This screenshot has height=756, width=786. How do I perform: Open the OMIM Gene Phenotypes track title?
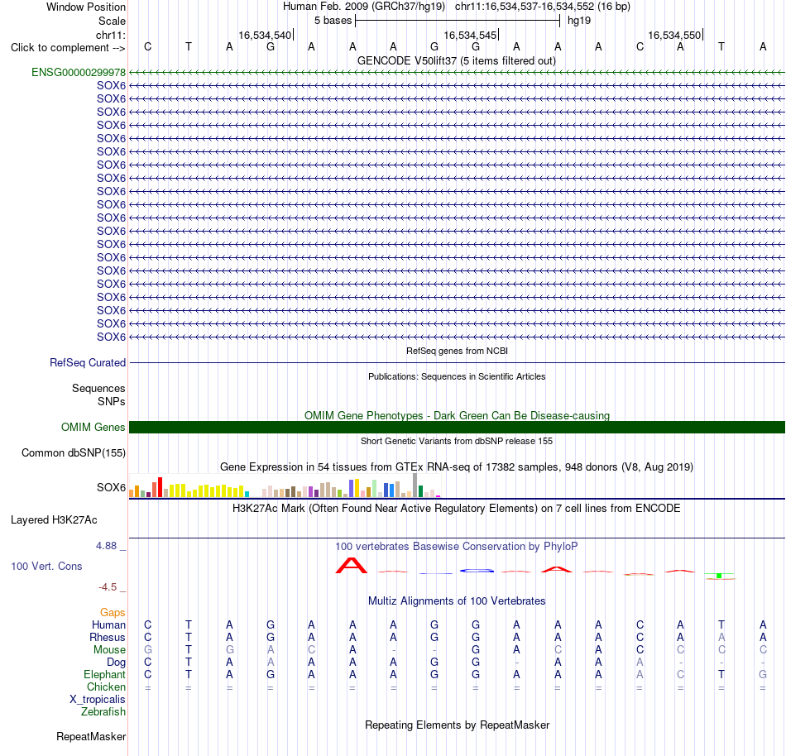[457, 415]
